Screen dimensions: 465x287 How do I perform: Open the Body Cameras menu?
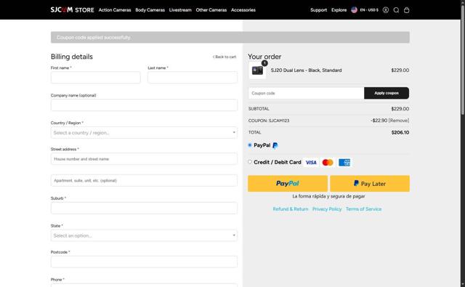click(x=150, y=9)
